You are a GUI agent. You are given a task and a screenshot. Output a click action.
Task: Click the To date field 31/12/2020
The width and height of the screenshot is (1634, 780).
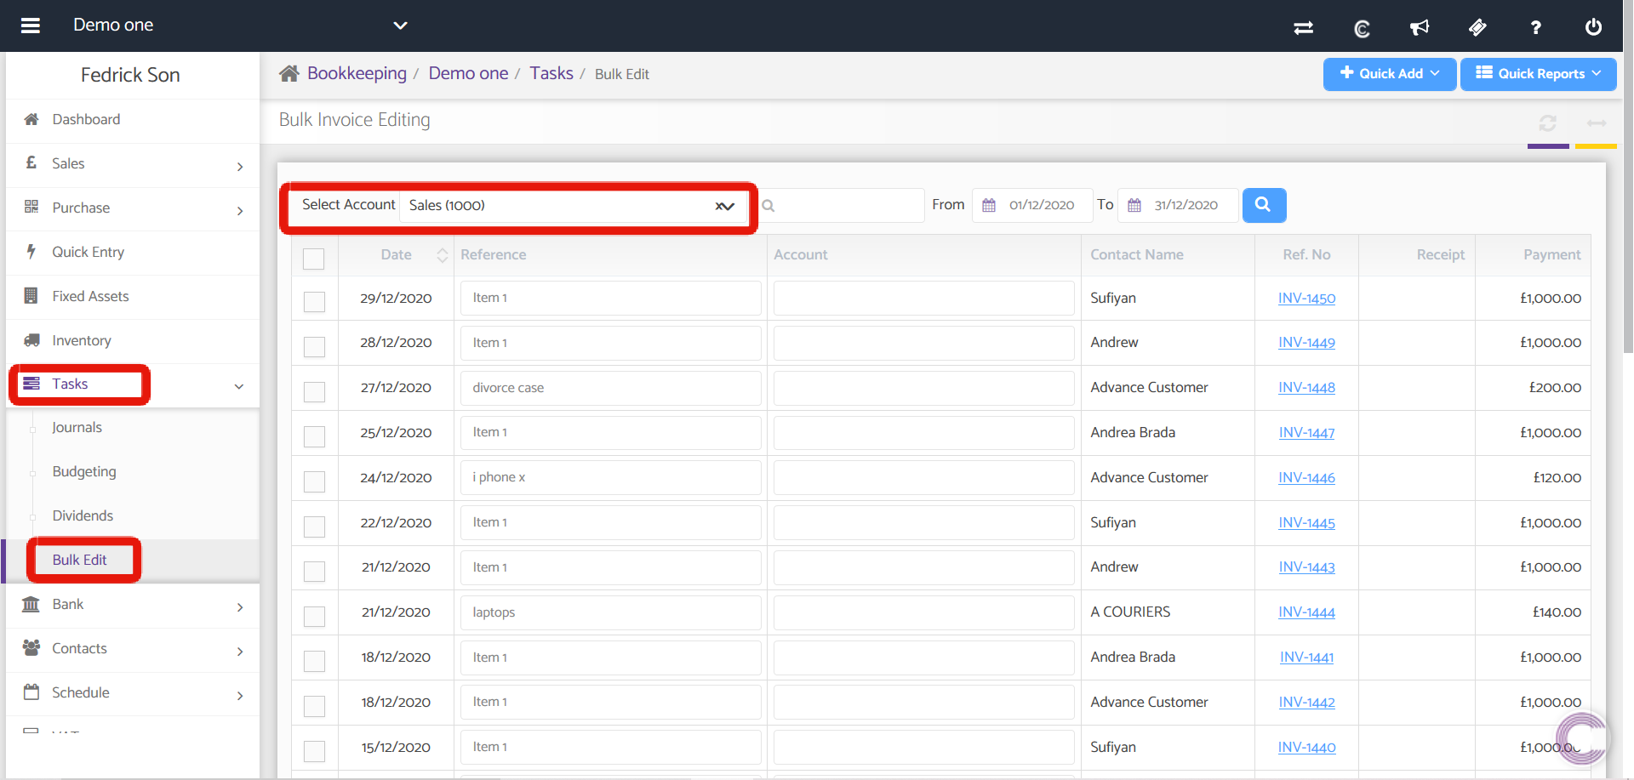click(x=1178, y=205)
